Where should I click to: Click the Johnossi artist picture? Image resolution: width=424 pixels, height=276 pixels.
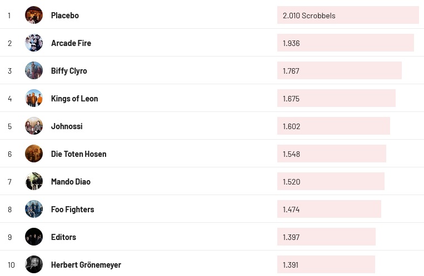tap(34, 126)
